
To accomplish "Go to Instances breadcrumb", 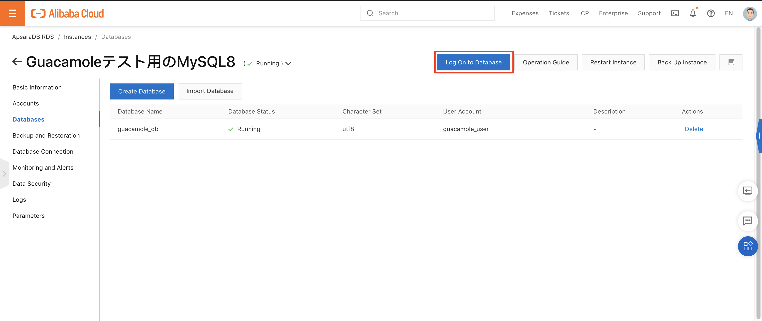I will click(x=78, y=37).
